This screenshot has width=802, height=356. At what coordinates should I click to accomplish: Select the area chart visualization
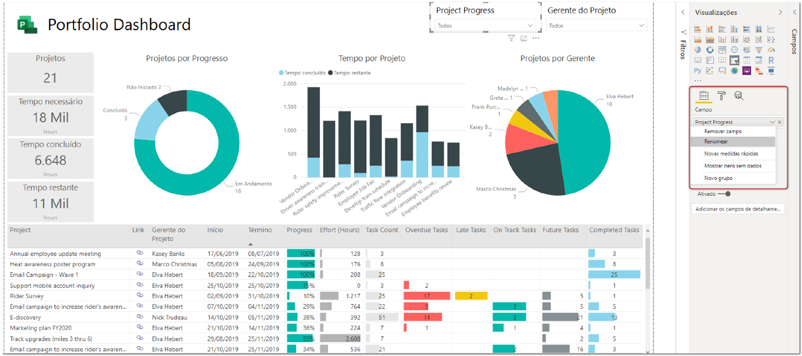[x=698, y=39]
